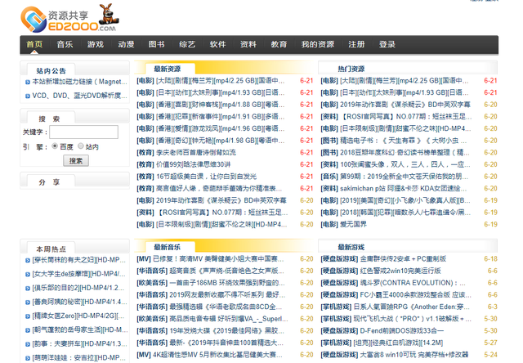The height and width of the screenshot is (363, 523).
Task: Select the 站内 search engine radio button
Action: click(81, 146)
